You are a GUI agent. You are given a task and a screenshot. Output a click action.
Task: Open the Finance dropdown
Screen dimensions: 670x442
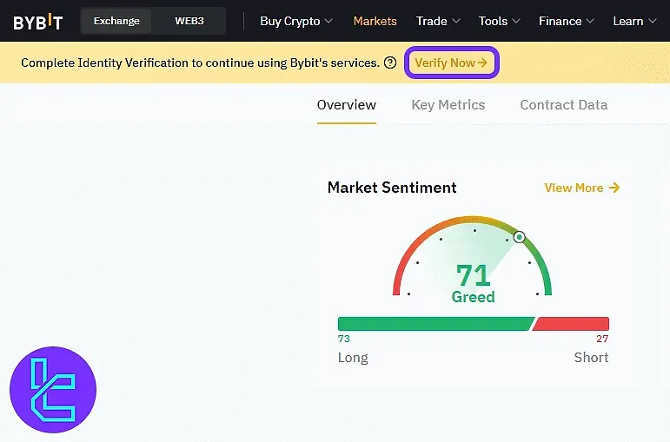(x=567, y=21)
